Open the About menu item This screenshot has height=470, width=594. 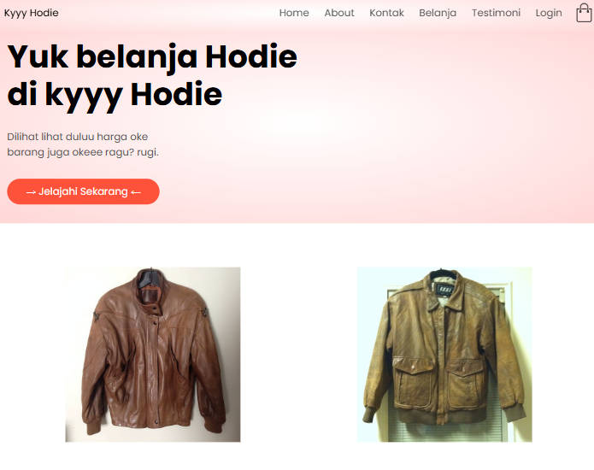[x=339, y=13]
